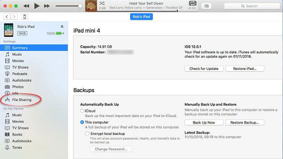Viewport: 283px width, 159px height.
Task: Click the Check for Update button
Action: tap(204, 69)
